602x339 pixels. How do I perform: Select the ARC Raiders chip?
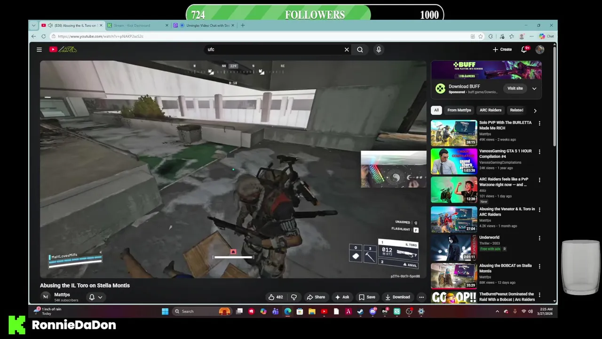tap(491, 110)
